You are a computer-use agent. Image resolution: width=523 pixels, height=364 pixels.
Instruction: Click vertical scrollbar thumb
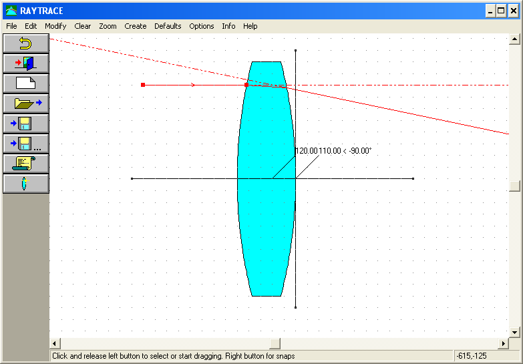514,186
